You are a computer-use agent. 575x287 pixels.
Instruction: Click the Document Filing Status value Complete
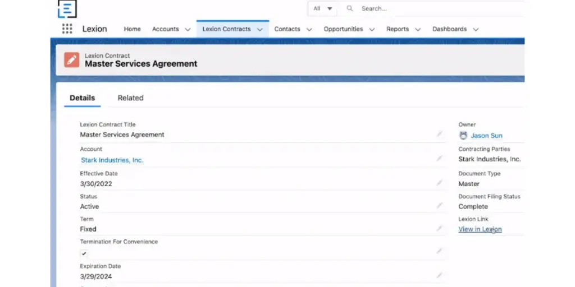coord(473,206)
